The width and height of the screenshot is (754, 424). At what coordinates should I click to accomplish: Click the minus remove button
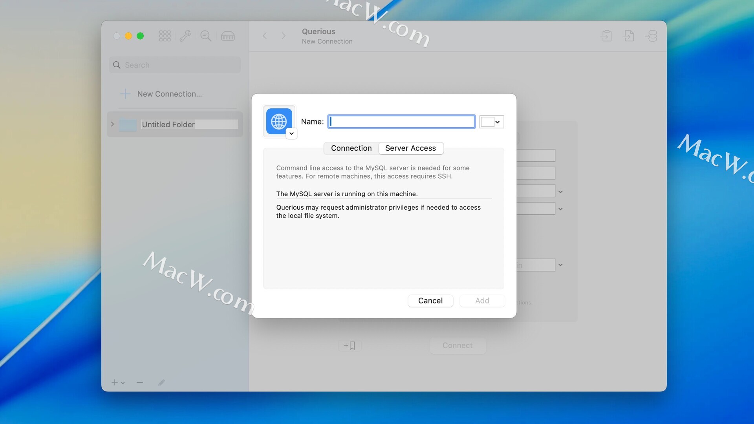coord(140,382)
